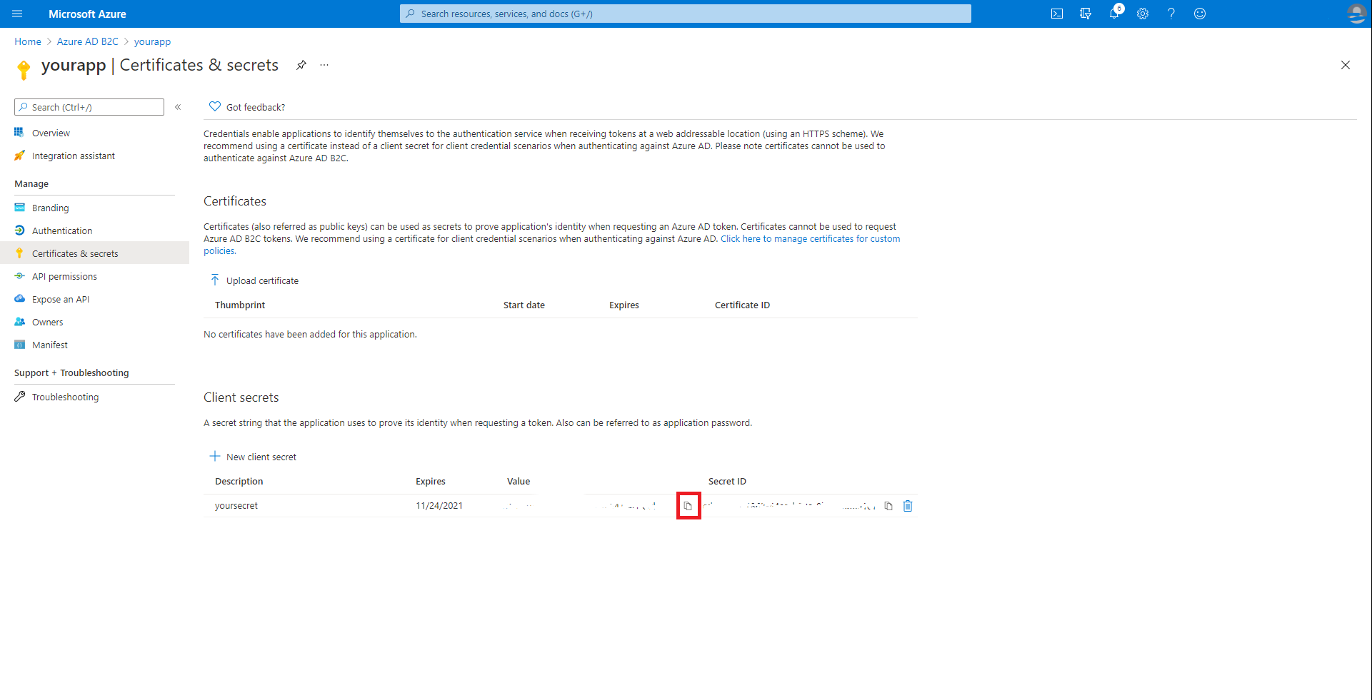The image size is (1372, 700).
Task: Click the Thumbprint column header
Action: point(240,305)
